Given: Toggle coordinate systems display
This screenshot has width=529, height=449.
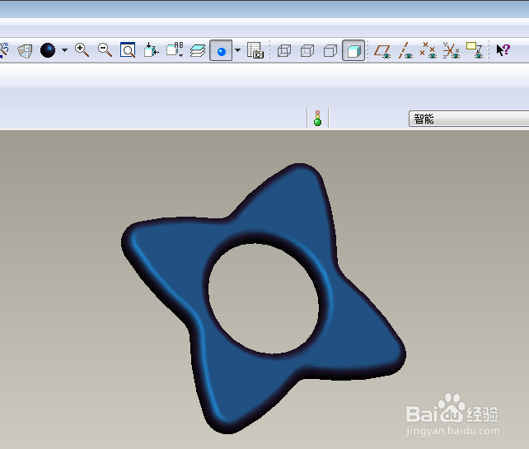Looking at the screenshot, I should click(452, 50).
